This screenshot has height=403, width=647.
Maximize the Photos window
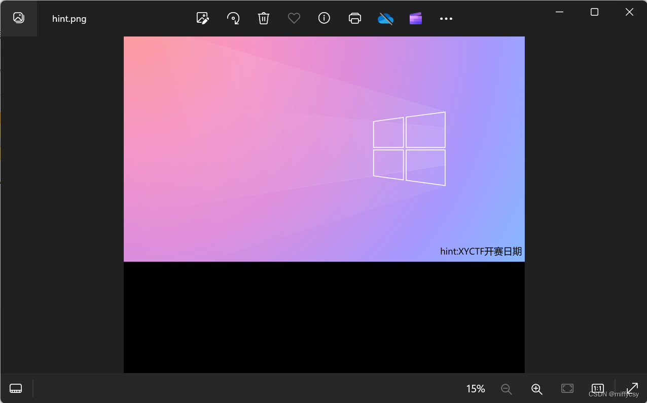(x=594, y=12)
